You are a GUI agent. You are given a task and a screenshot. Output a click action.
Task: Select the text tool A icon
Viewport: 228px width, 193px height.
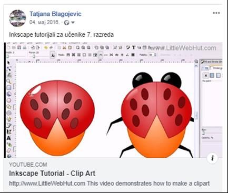pos(9,138)
